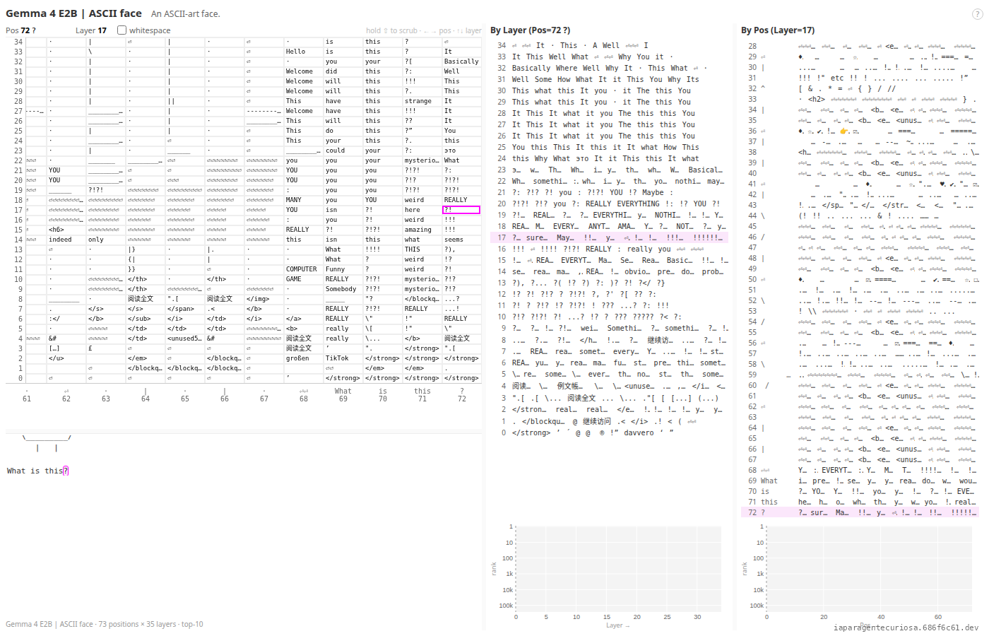The image size is (989, 636).
Task: Select the 'amazing' cell in layer 15
Action: 422,230
